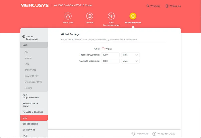Select the Zaawansowane gear icon
The image size is (201, 138).
133,16
